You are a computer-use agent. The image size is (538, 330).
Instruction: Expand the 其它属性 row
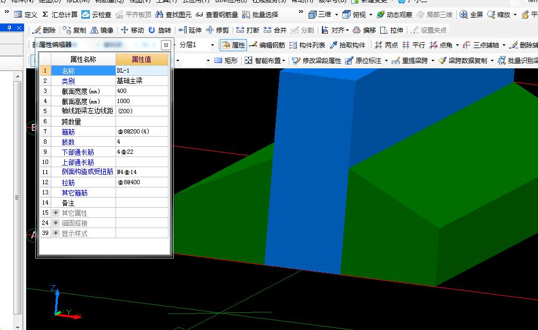[56, 213]
